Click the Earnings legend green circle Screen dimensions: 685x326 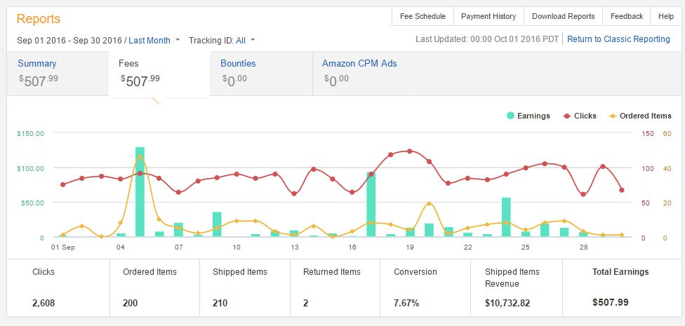510,116
